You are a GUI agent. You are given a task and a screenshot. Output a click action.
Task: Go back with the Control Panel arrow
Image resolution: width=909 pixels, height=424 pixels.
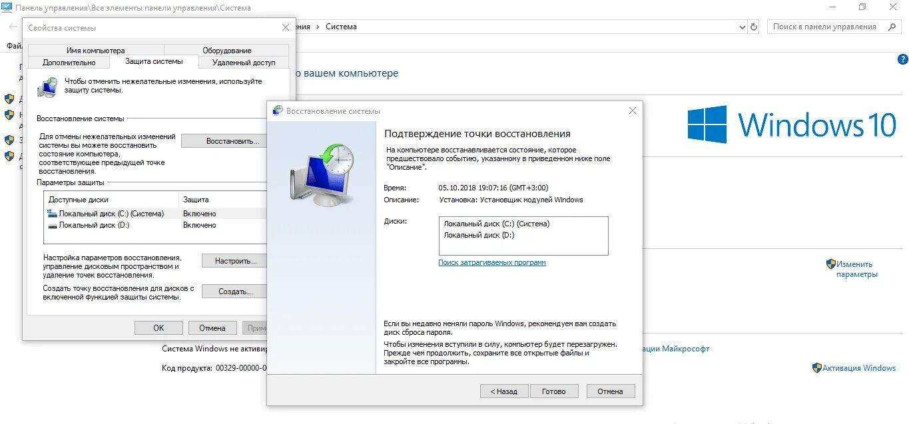coord(13,27)
